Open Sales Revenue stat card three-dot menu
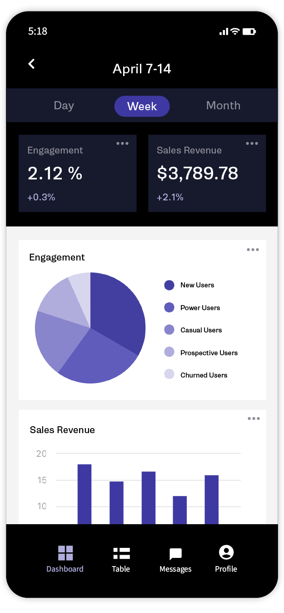This screenshot has width=284, height=613. pos(252,143)
